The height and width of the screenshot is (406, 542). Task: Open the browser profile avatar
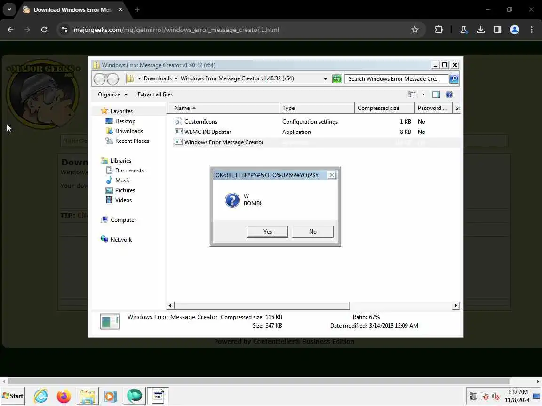514,30
